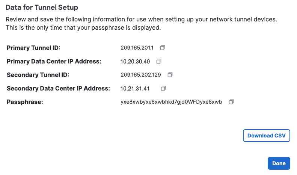
Task: Click the 'Data for Tunnel Setup' heading
Action: click(42, 8)
